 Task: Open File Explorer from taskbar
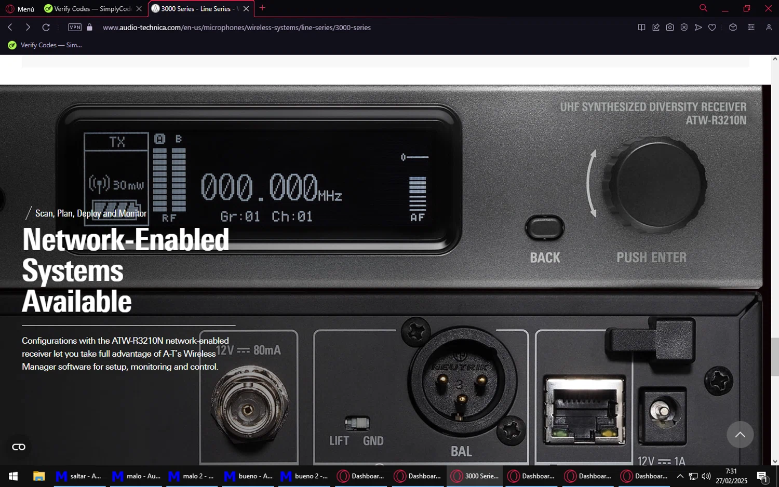tap(39, 476)
